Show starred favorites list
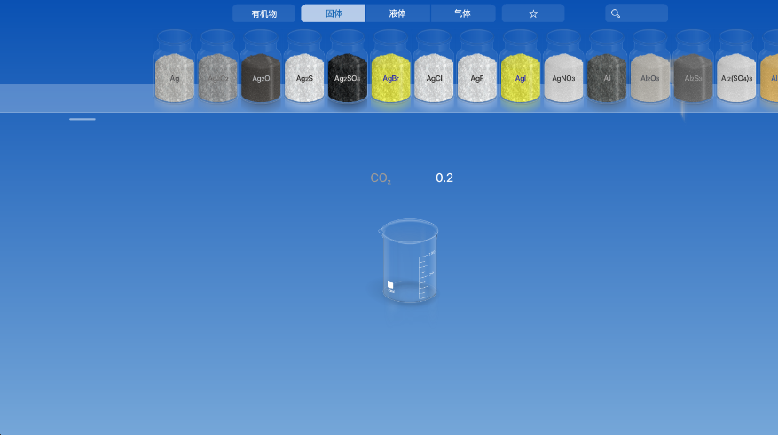Image resolution: width=778 pixels, height=435 pixels. (x=533, y=13)
